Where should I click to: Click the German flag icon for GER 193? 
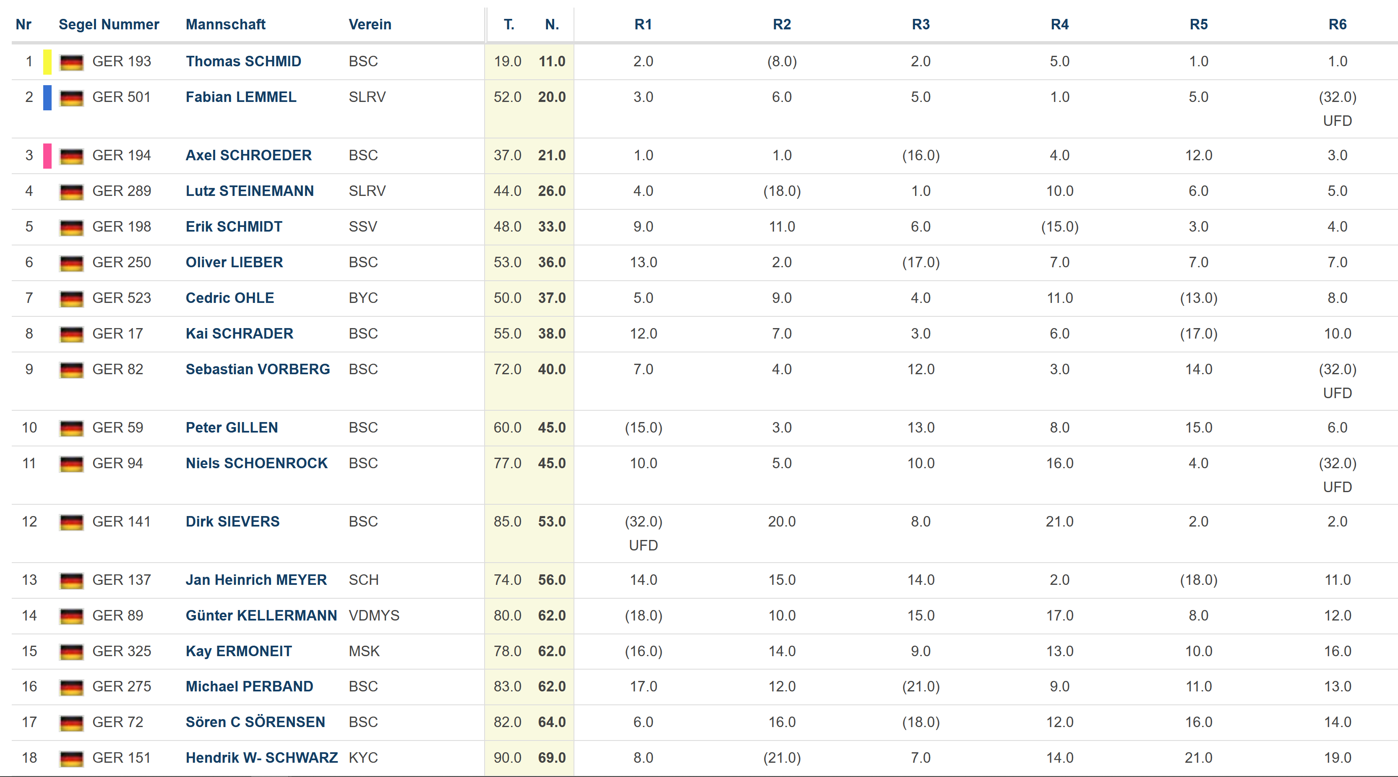click(71, 62)
